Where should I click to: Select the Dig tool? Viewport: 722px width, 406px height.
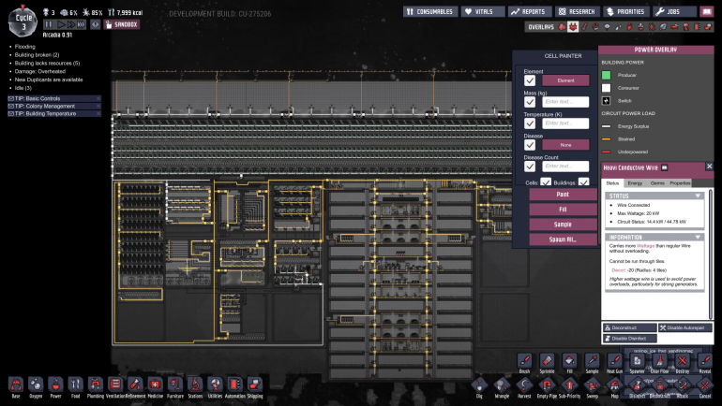[x=479, y=384]
